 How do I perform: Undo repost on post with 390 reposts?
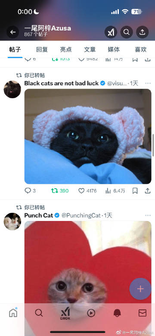pos(60,191)
